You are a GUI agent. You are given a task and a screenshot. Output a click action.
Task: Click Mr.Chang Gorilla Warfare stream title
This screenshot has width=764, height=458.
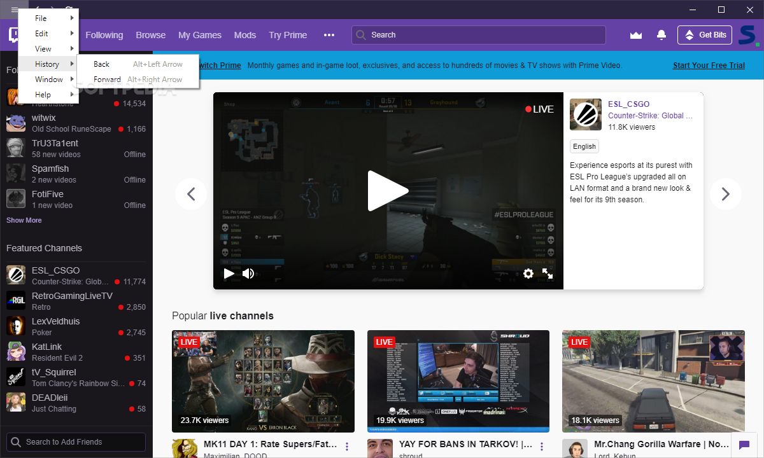[661, 444]
